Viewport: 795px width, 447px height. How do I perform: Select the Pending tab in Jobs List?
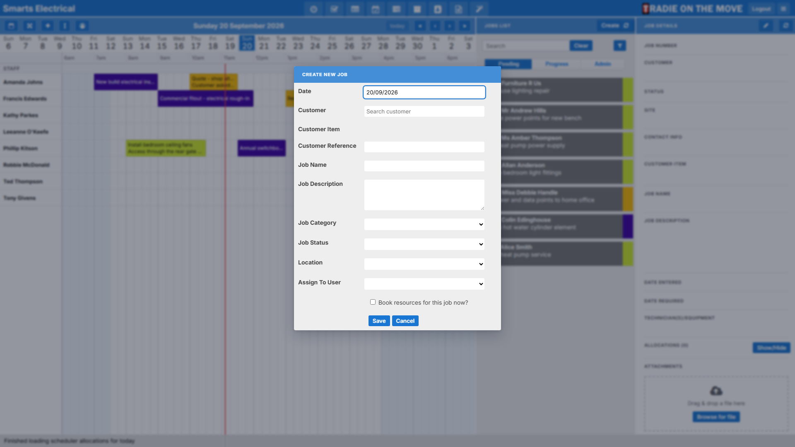508,64
